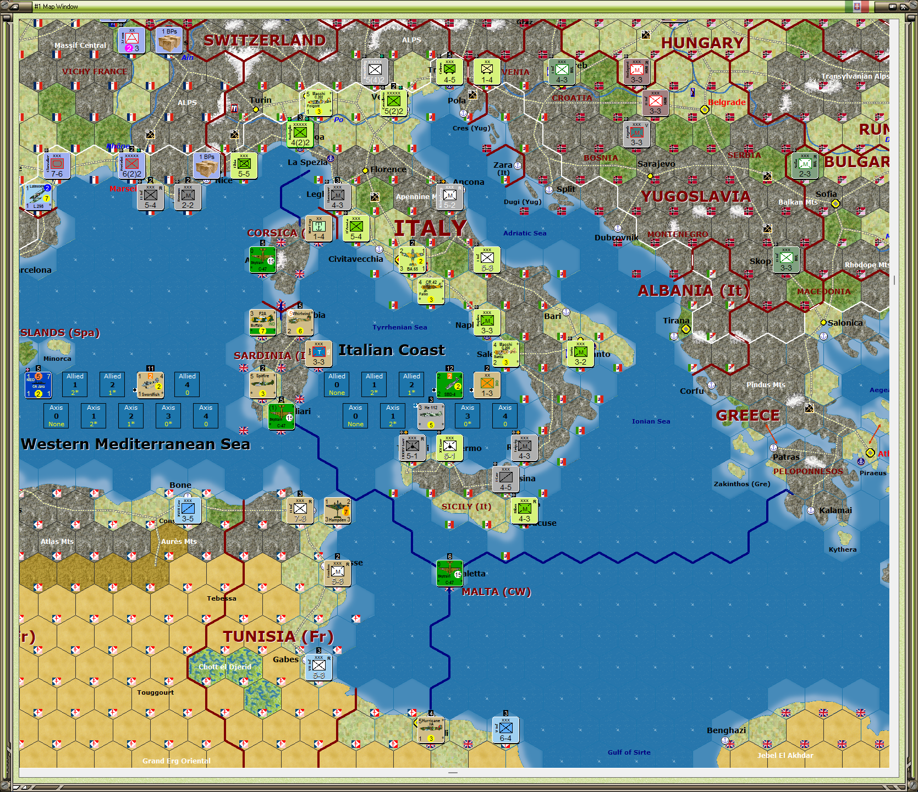Click the Spitfire fighter on Sardinia
Viewport: 918px width, 792px height.
tap(262, 385)
